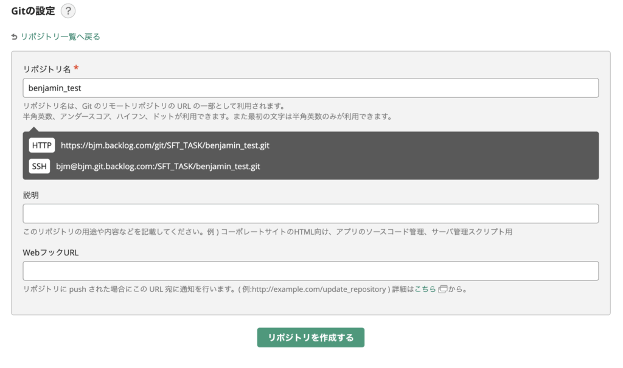Select the SSH badge in the URL box

39,166
